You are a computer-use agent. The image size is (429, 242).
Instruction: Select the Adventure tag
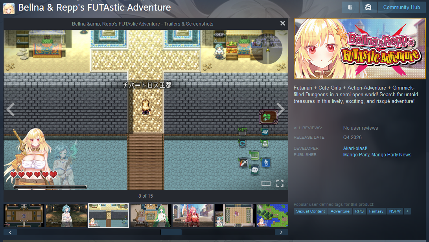pos(340,211)
